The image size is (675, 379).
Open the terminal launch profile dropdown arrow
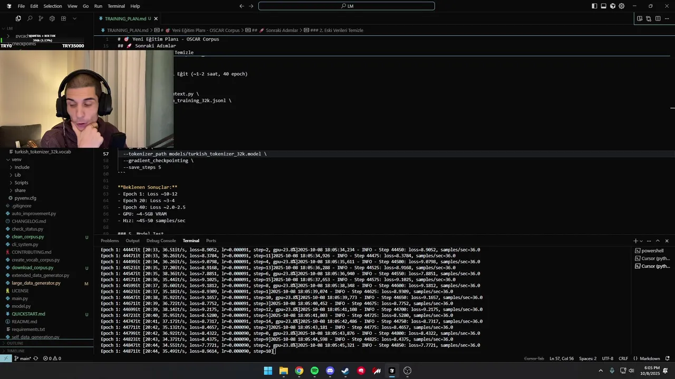click(641, 241)
